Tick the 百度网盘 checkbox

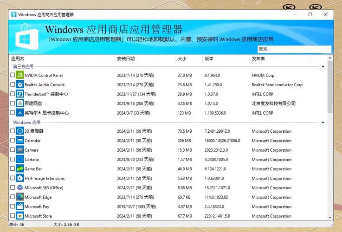13,103
